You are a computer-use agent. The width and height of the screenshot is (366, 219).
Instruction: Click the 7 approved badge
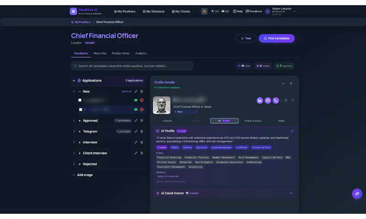point(284,66)
